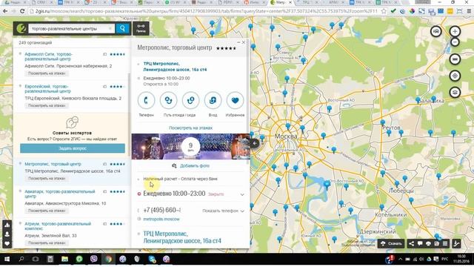Open Атриум listing
Screen dimensions: 474x267
click(58, 226)
